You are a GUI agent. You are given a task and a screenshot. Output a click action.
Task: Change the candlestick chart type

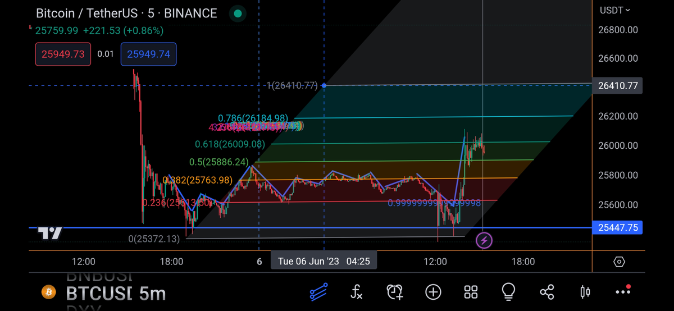pyautogui.click(x=585, y=291)
